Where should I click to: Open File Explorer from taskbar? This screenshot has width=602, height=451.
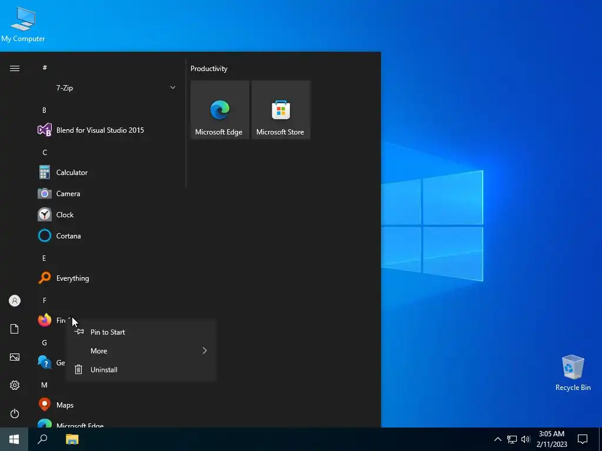point(72,439)
